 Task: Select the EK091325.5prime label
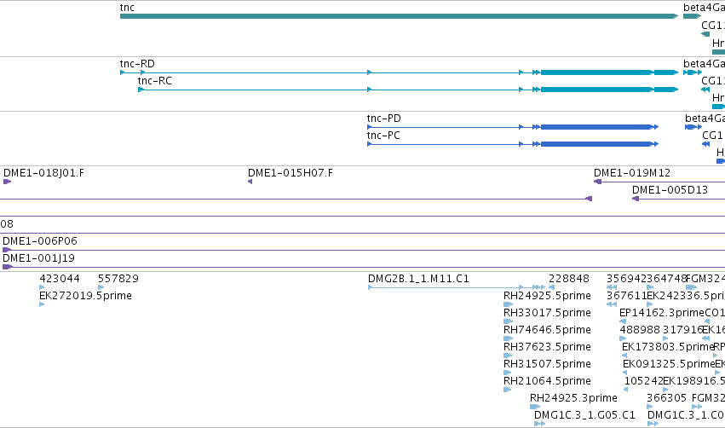point(669,364)
